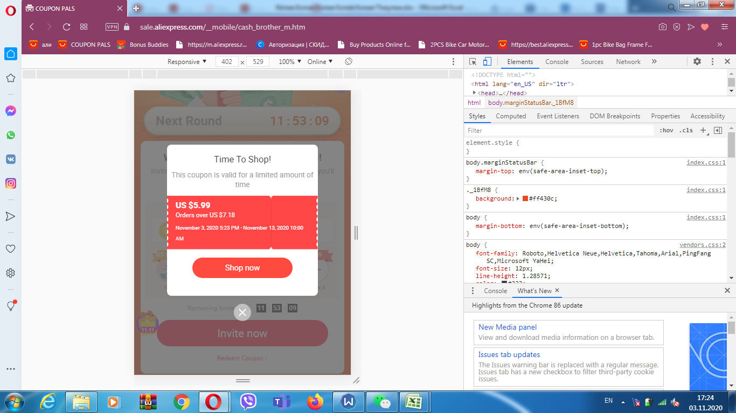Image resolution: width=736 pixels, height=413 pixels.
Task: Reload the current page
Action: (67, 27)
